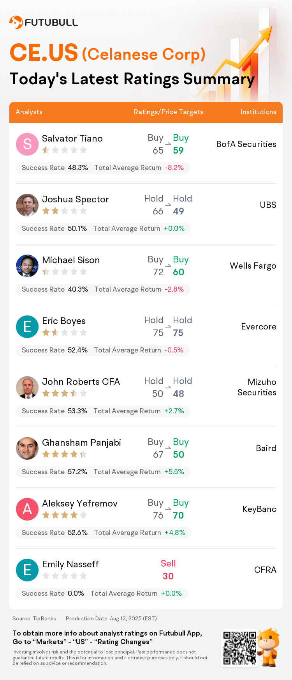The height and width of the screenshot is (680, 292).
Task: View John Roberts CFA's profile photo
Action: (27, 388)
